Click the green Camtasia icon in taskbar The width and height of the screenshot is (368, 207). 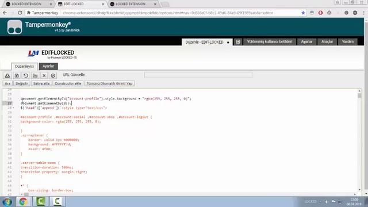click(40, 202)
